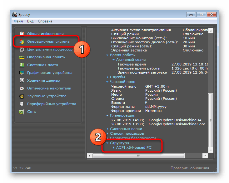229x183 pixels.
Task: Click the Системная плата motherboard icon
Action: (22, 65)
